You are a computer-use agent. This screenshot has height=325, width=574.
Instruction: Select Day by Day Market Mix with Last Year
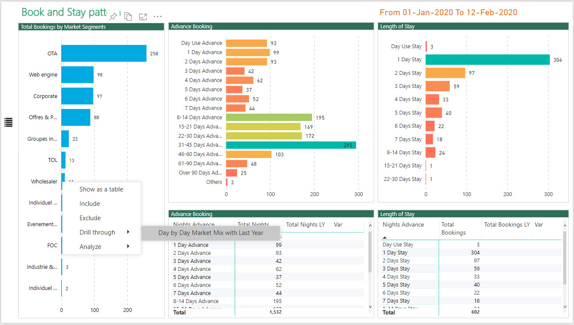pyautogui.click(x=211, y=233)
